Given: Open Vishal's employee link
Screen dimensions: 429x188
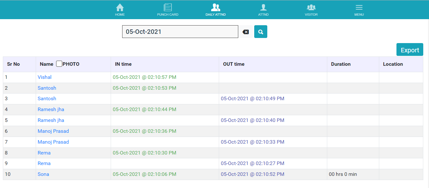Looking at the screenshot, I should (x=44, y=77).
